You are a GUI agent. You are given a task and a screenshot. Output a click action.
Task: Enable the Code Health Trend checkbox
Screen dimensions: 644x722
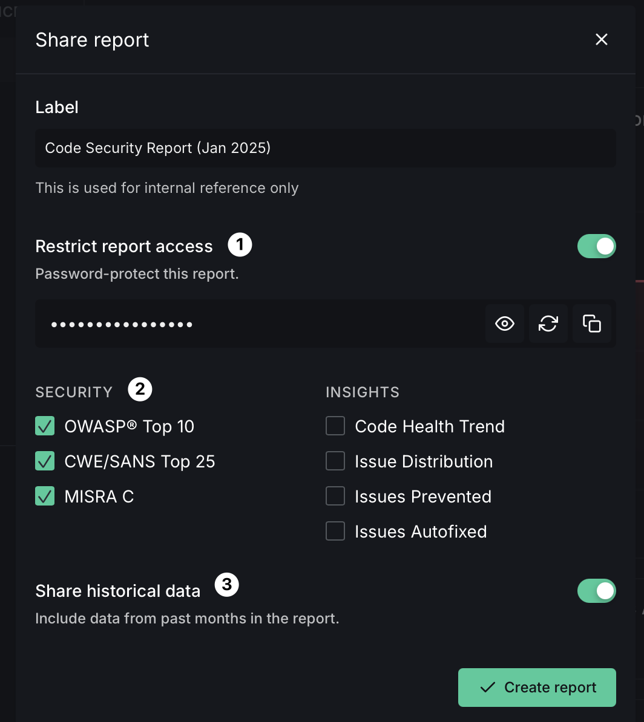point(335,426)
